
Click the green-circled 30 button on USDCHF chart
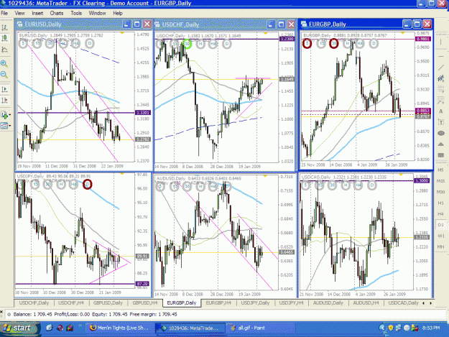(x=188, y=44)
